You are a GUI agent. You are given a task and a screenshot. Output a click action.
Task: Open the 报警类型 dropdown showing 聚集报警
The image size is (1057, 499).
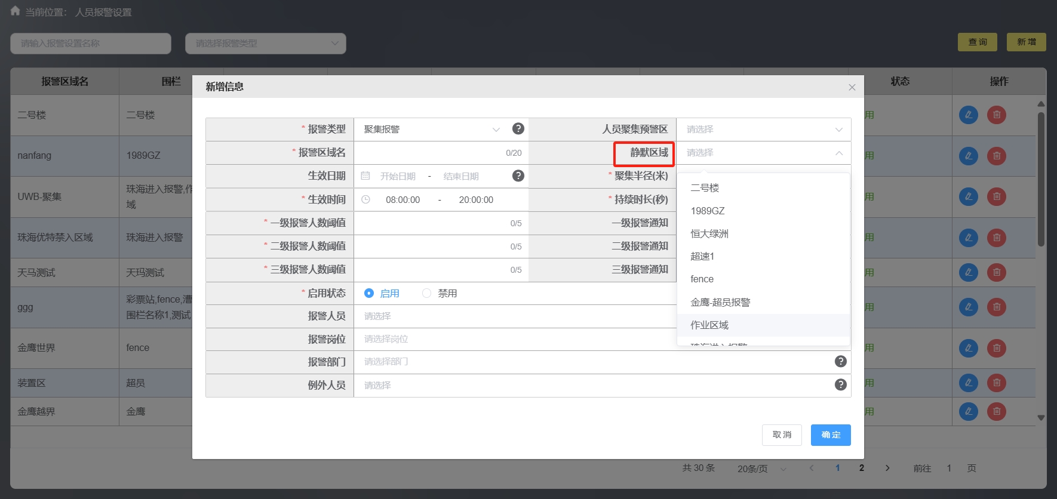[x=431, y=130]
